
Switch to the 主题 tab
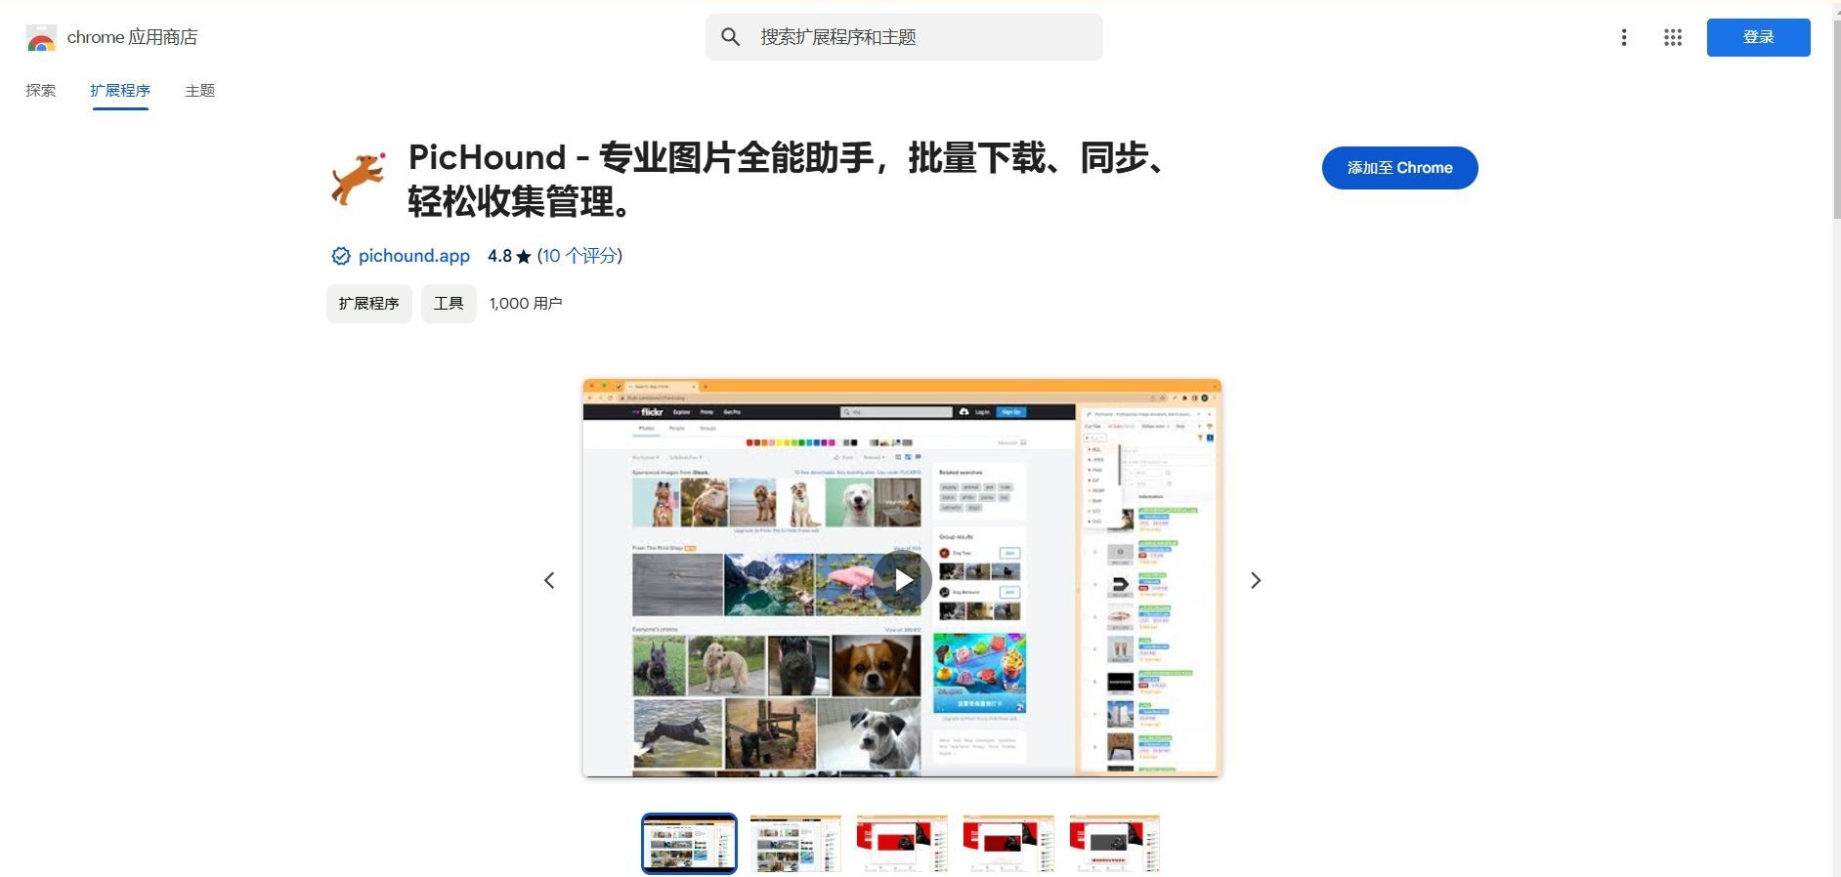pos(200,91)
